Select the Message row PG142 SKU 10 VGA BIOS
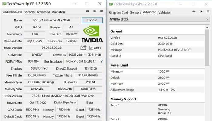 pos(157,50)
